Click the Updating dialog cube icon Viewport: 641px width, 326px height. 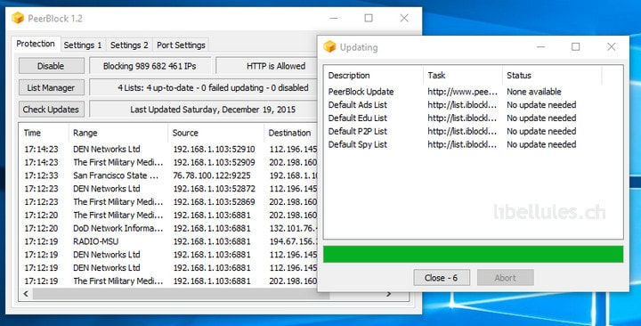[329, 46]
